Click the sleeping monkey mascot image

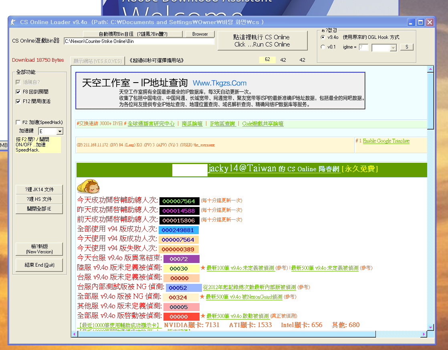[x=88, y=187]
